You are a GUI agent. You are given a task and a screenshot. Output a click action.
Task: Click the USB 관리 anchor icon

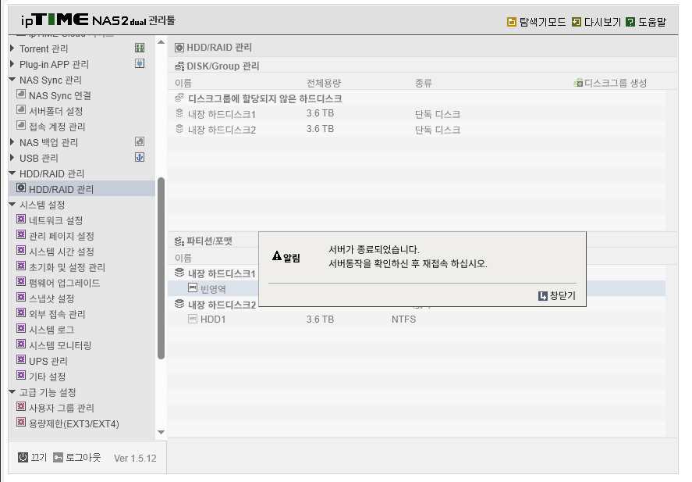[140, 157]
